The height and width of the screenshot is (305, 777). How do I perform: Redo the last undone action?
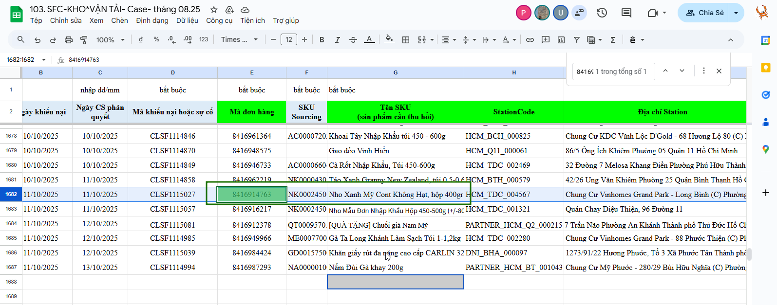[x=53, y=40]
